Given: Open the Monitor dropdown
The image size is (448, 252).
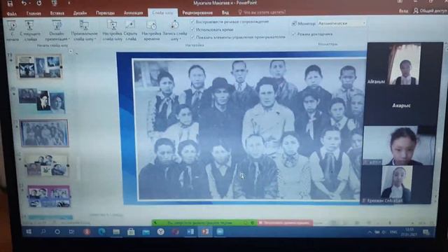Looking at the screenshot, I should click(x=342, y=23).
